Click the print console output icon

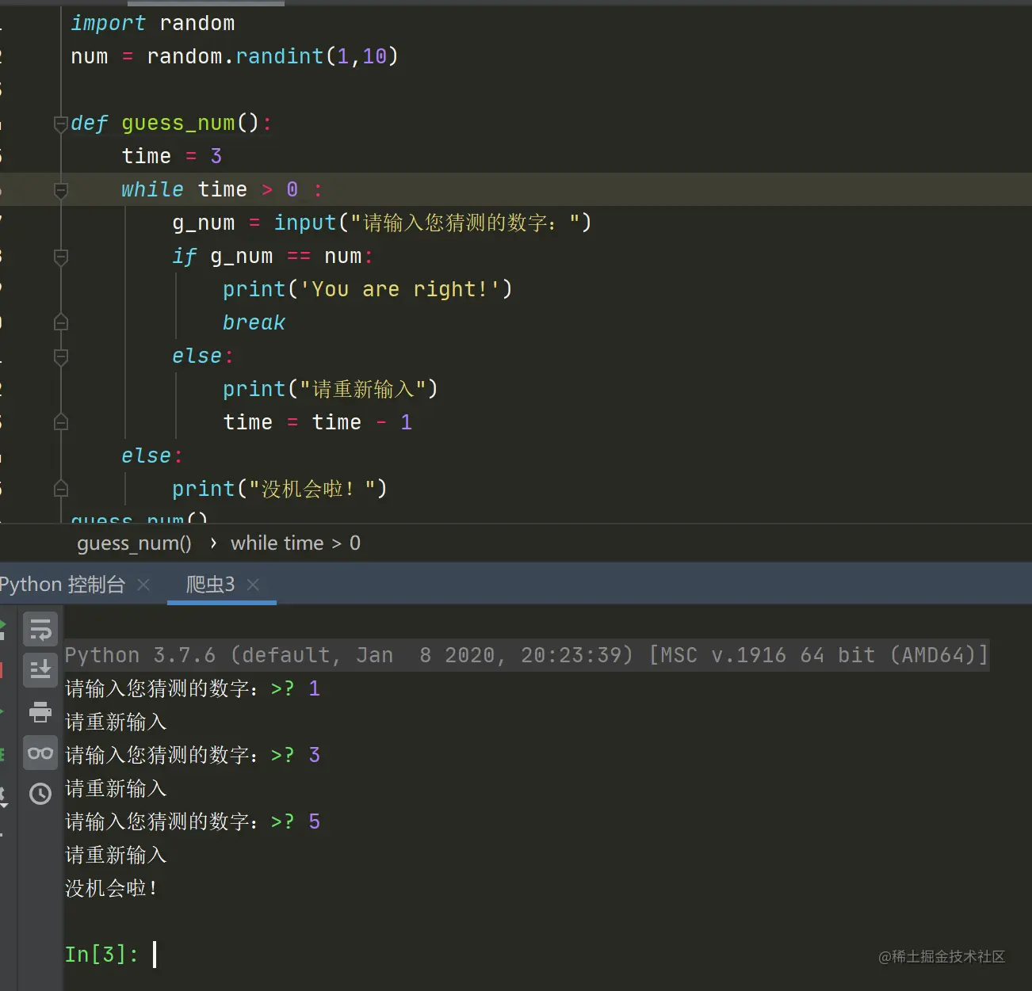(40, 712)
